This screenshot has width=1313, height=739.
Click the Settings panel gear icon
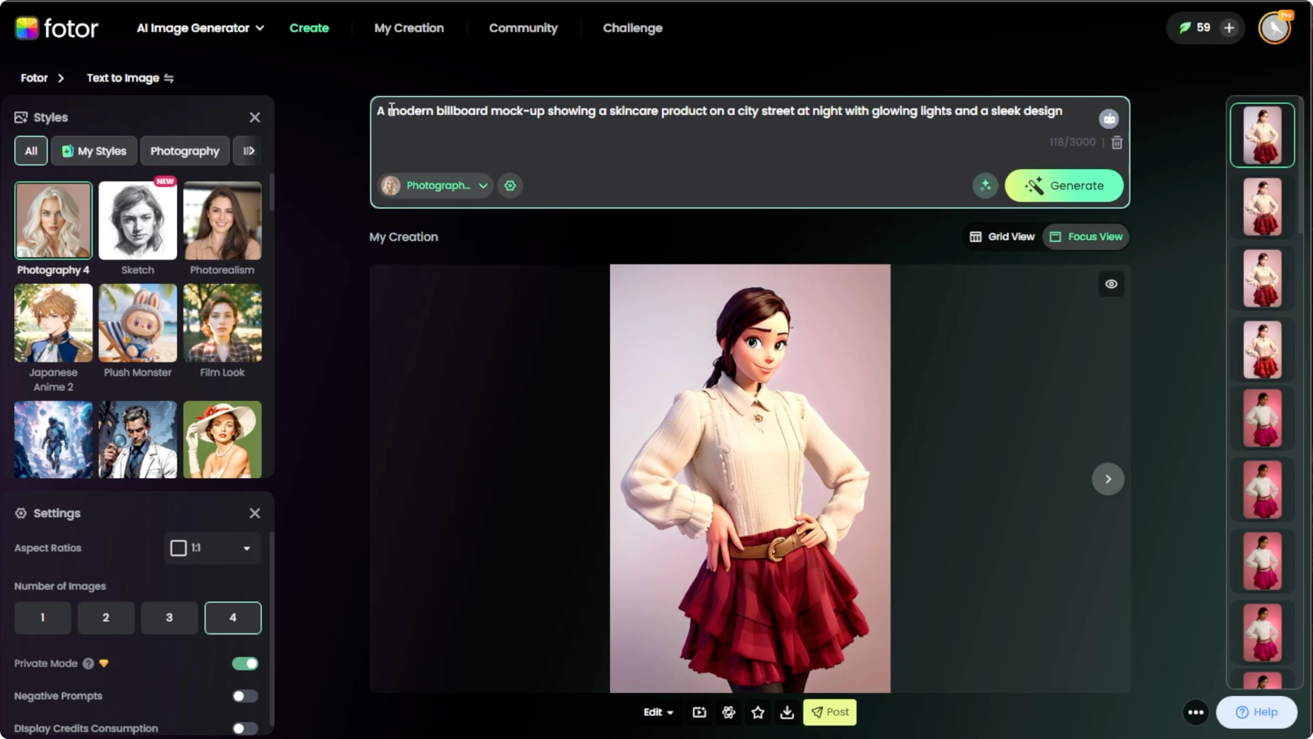[x=21, y=513]
